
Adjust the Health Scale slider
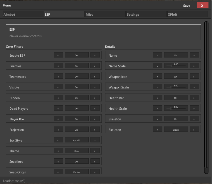tap(176, 108)
